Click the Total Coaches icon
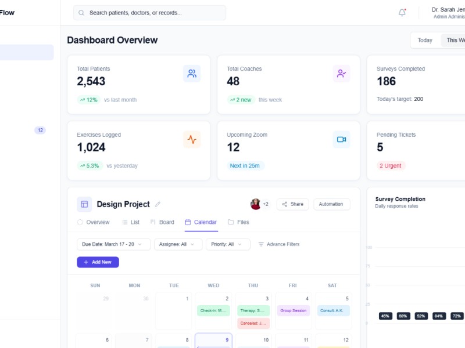465x348 pixels. [x=341, y=72]
